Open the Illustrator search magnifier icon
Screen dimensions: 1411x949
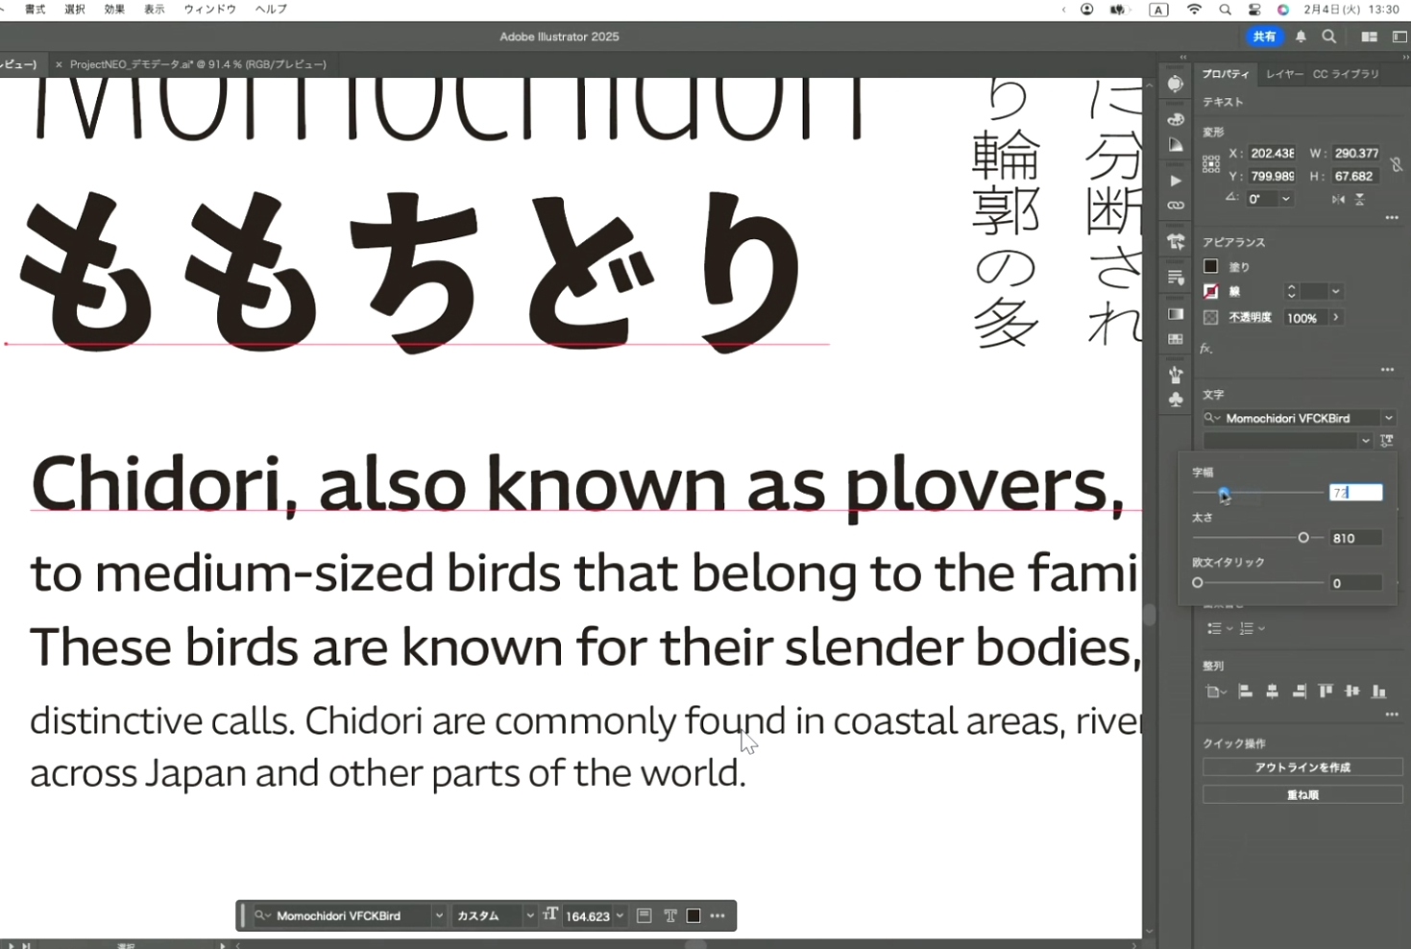pos(1329,36)
